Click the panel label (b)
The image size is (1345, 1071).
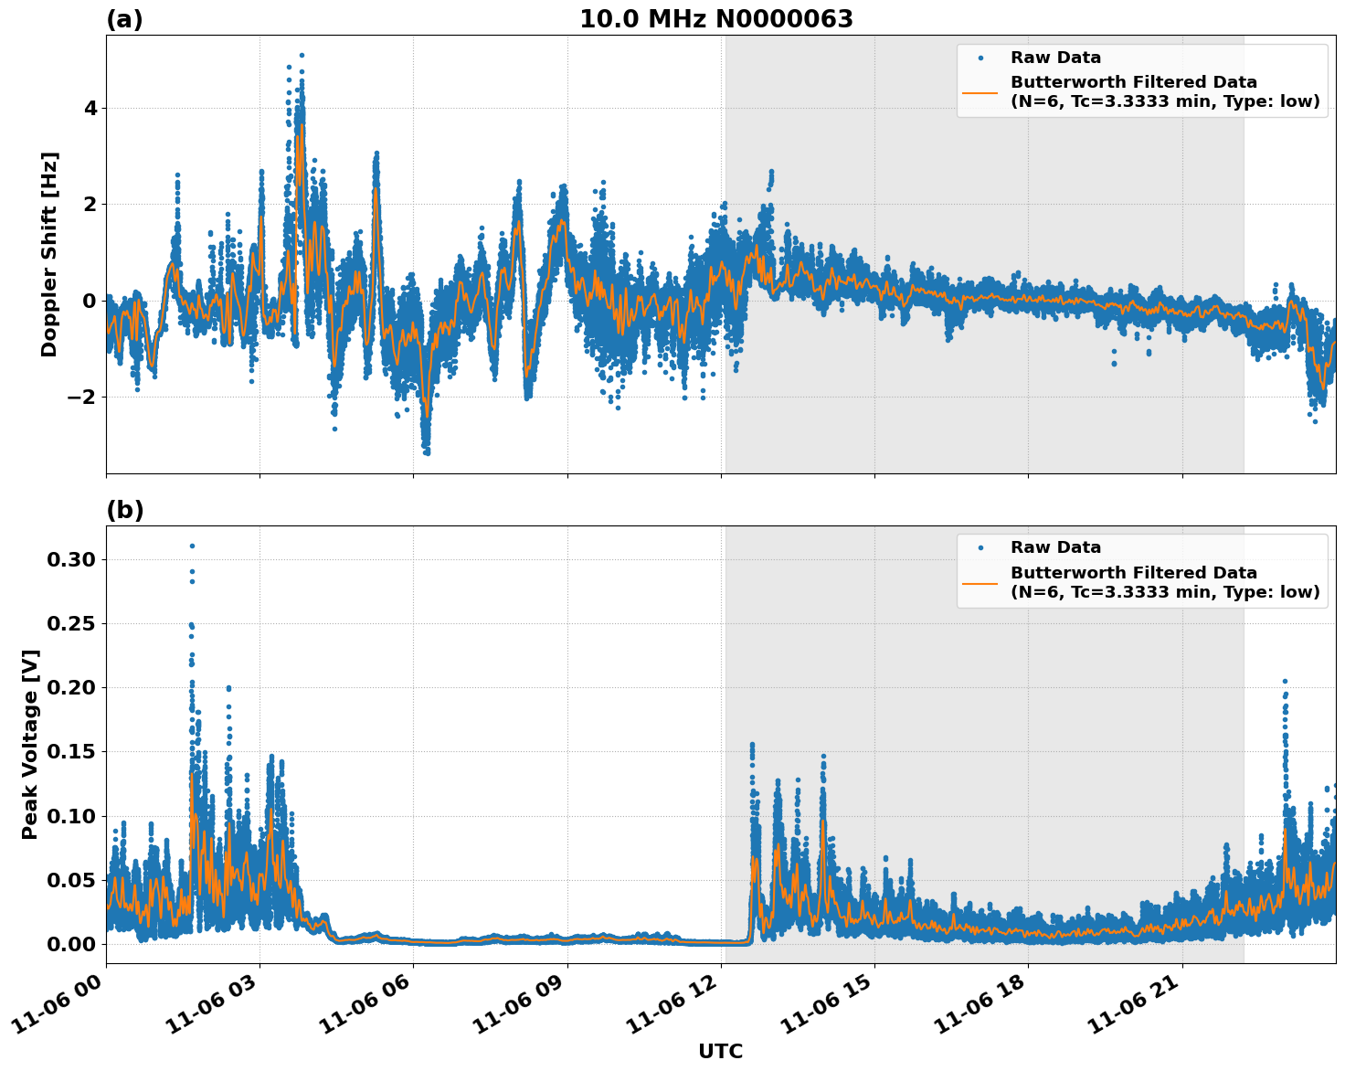tap(125, 509)
